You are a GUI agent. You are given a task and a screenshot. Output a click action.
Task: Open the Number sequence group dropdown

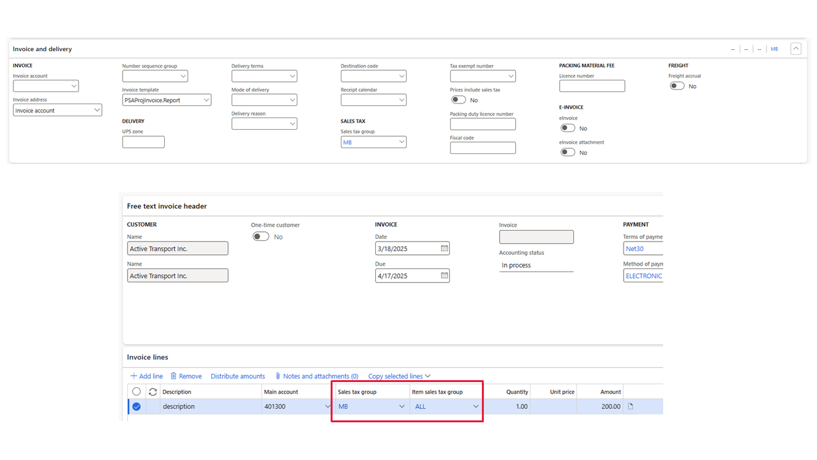(183, 76)
